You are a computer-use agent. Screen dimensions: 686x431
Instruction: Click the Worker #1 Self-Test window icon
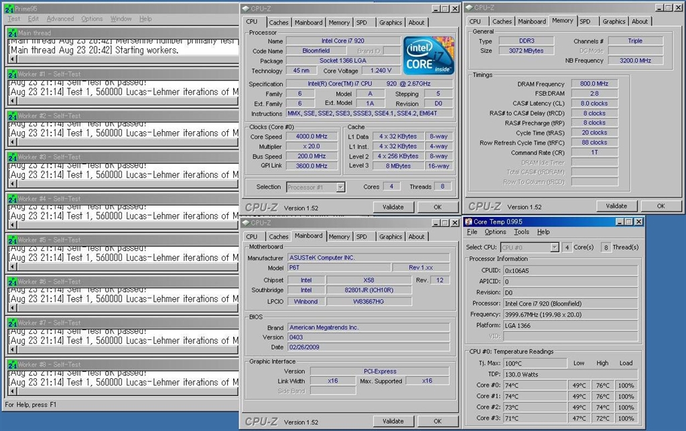[12, 74]
